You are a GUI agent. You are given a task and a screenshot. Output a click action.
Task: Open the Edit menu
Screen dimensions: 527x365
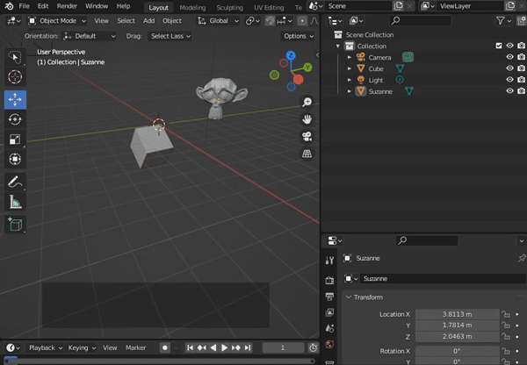43,6
